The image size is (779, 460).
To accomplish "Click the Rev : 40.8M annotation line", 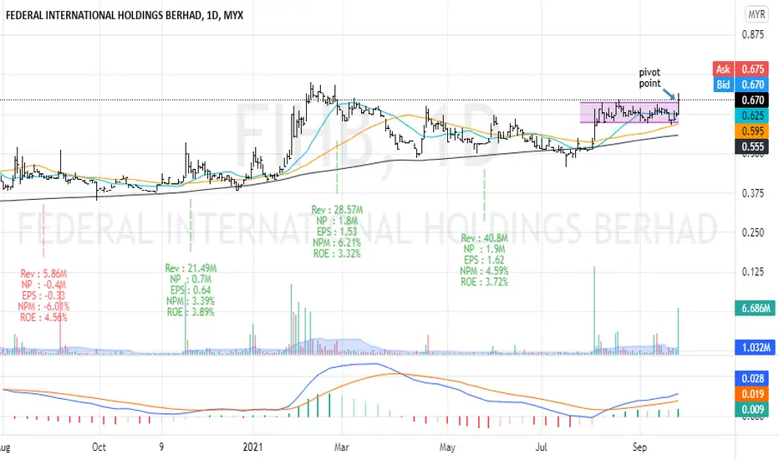I will (485, 238).
